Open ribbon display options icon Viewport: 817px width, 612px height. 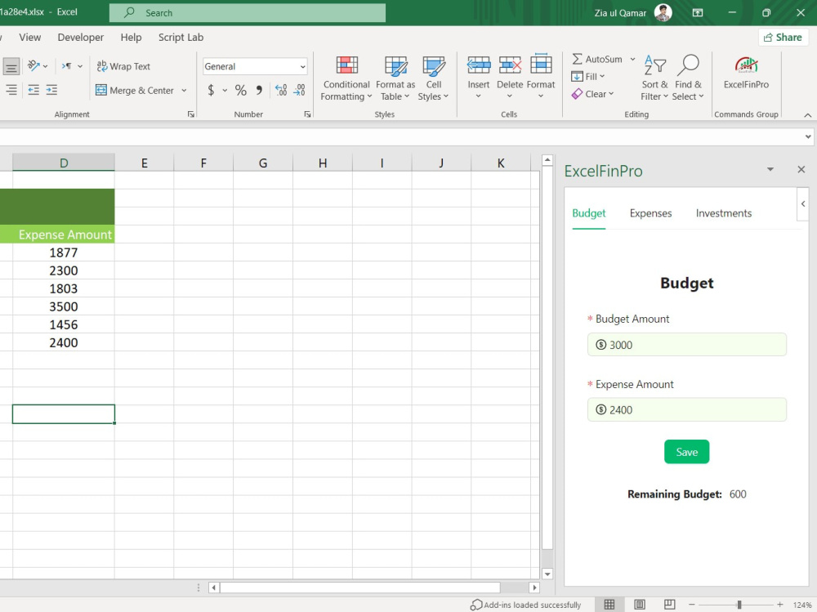pos(698,12)
